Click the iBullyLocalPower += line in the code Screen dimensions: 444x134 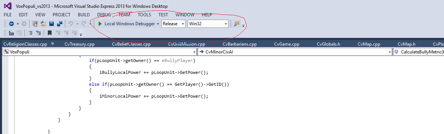tap(154, 72)
